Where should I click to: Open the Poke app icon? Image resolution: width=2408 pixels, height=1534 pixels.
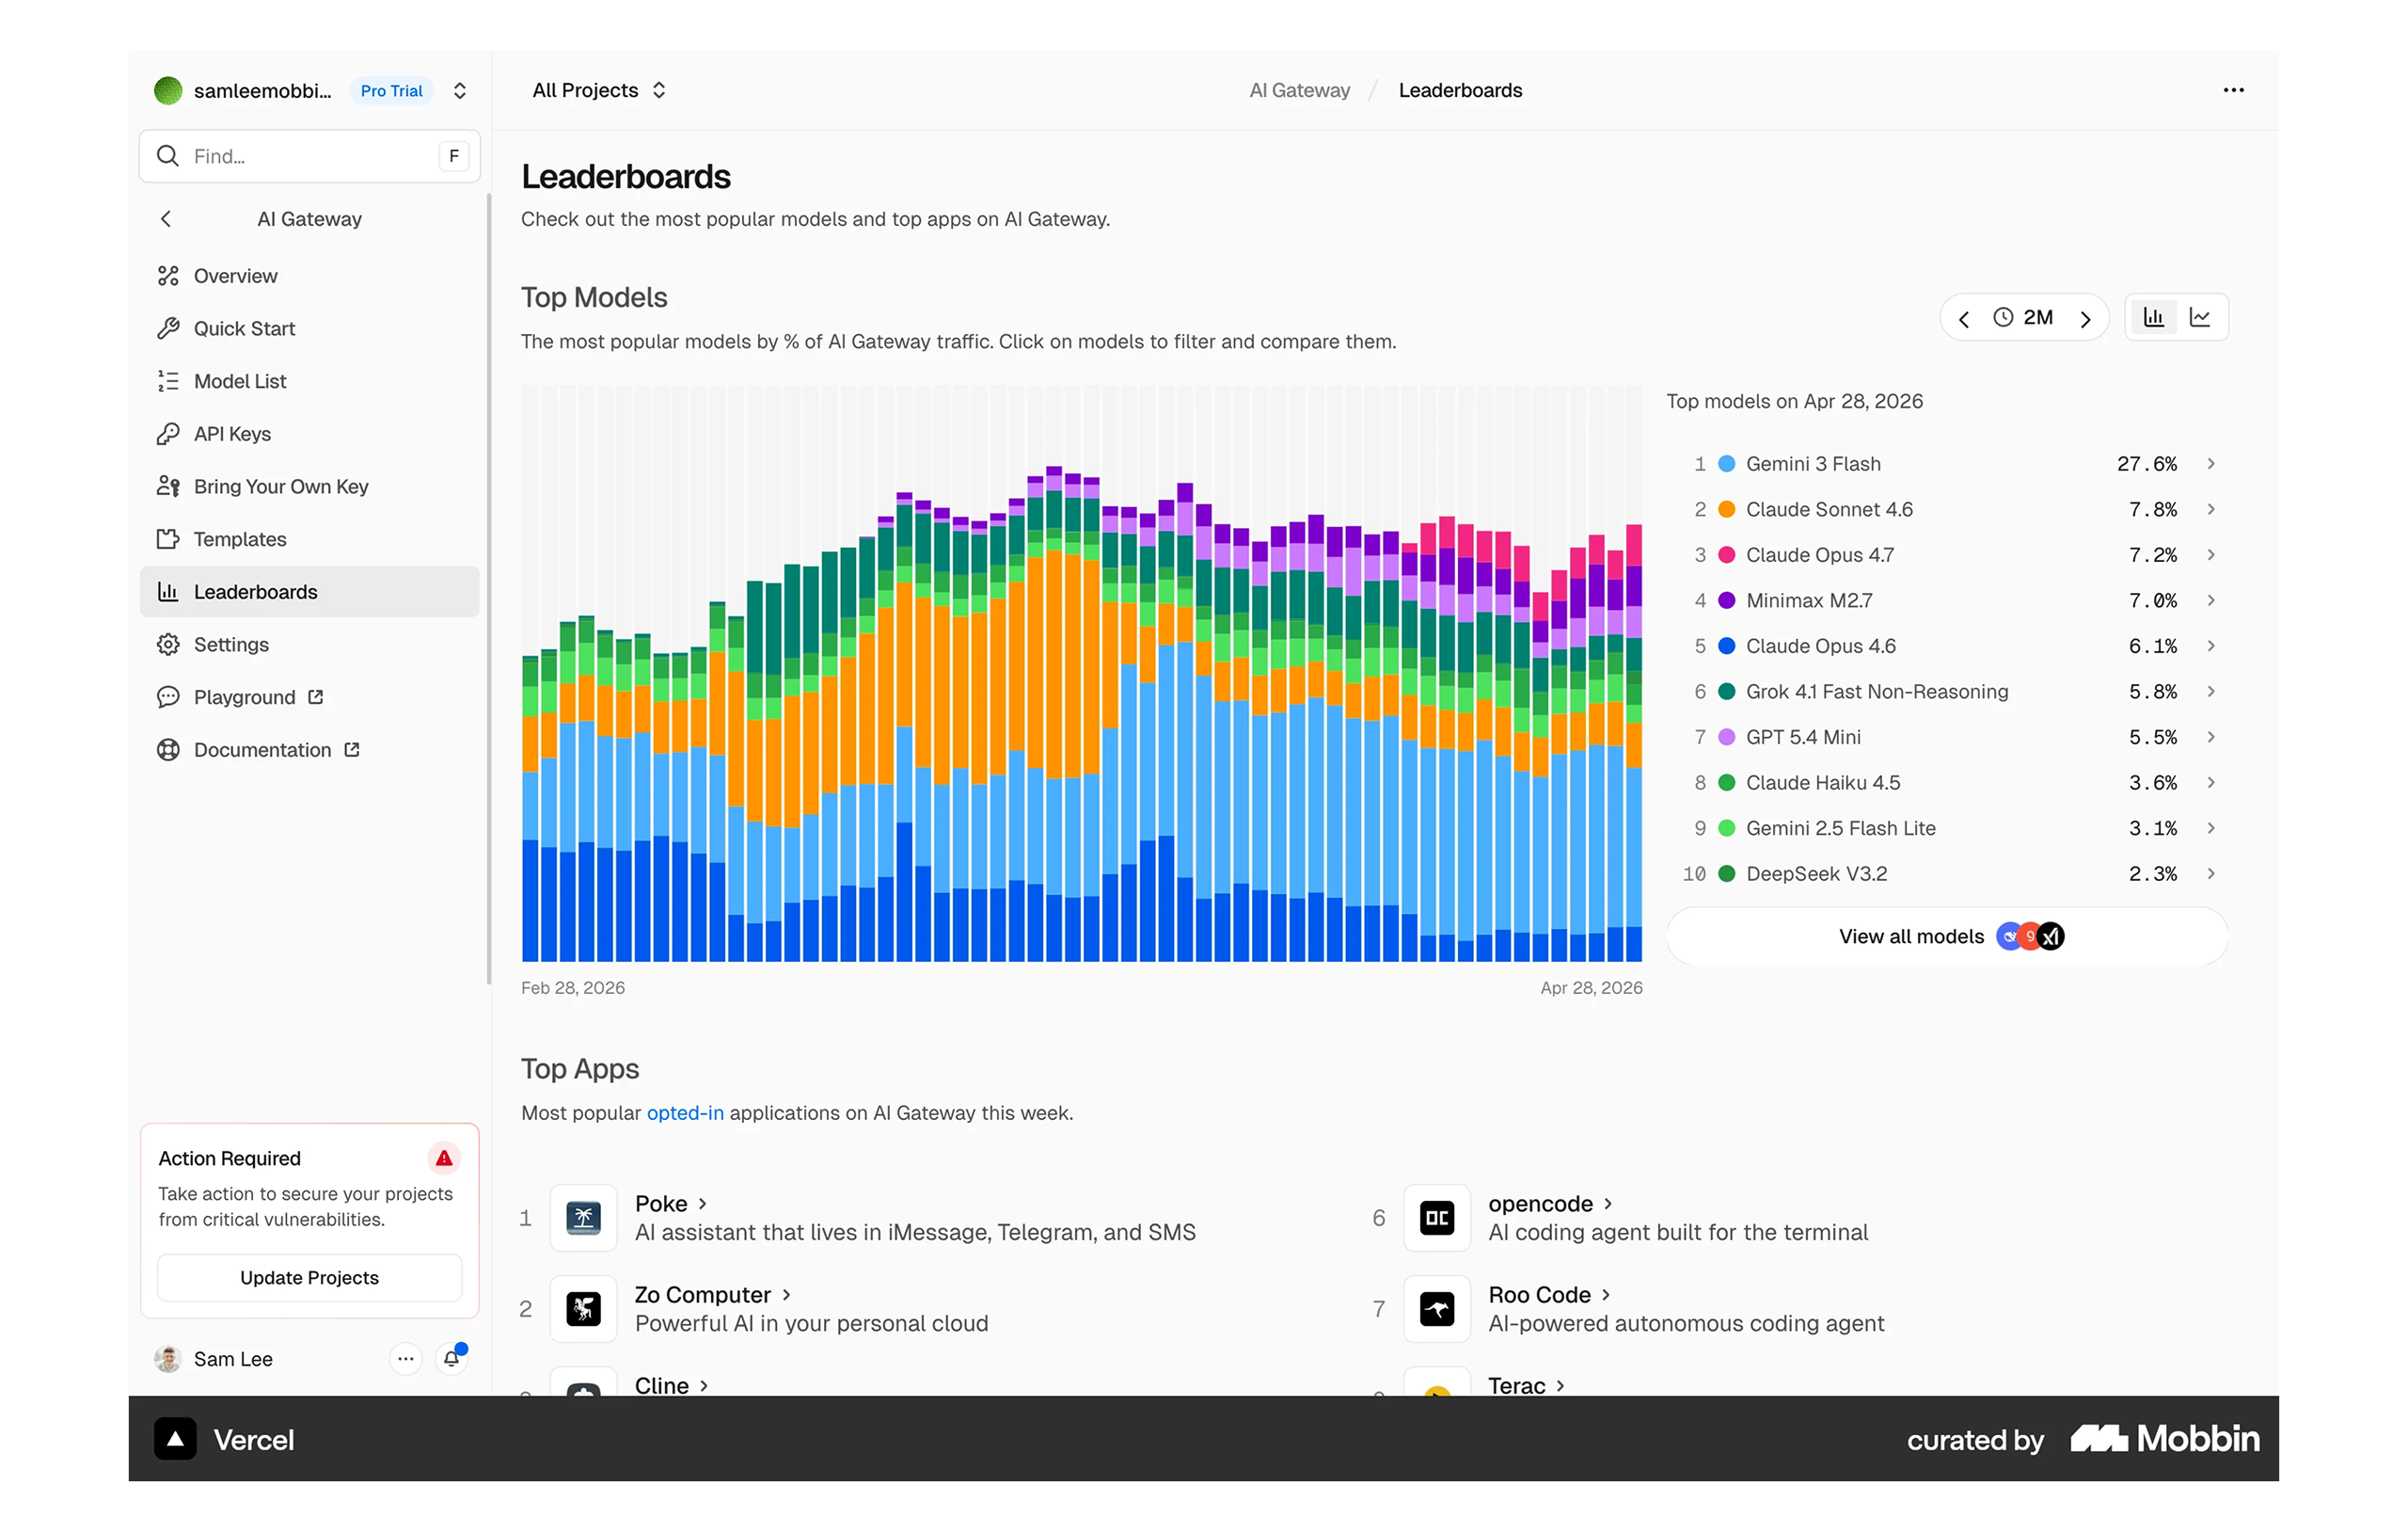tap(584, 1218)
